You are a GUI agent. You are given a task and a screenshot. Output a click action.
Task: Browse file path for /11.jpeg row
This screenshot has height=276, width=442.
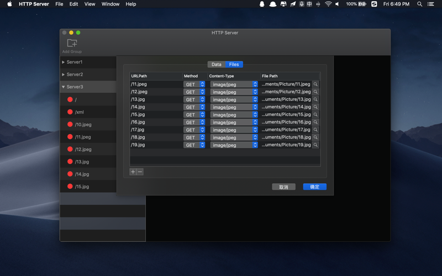pyautogui.click(x=315, y=84)
